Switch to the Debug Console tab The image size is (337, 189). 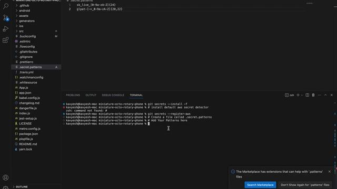[x=113, y=95]
